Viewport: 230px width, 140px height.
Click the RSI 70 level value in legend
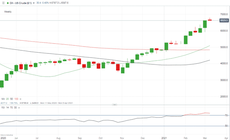pyautogui.click(x=11, y=108)
